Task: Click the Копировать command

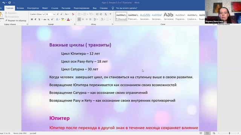Action: click(x=12, y=16)
